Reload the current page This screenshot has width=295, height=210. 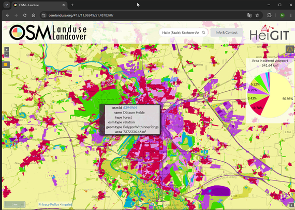[x=25, y=15]
